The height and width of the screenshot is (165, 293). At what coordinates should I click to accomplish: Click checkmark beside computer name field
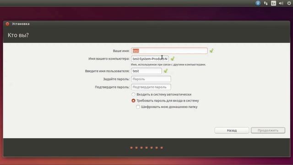pos(173,59)
